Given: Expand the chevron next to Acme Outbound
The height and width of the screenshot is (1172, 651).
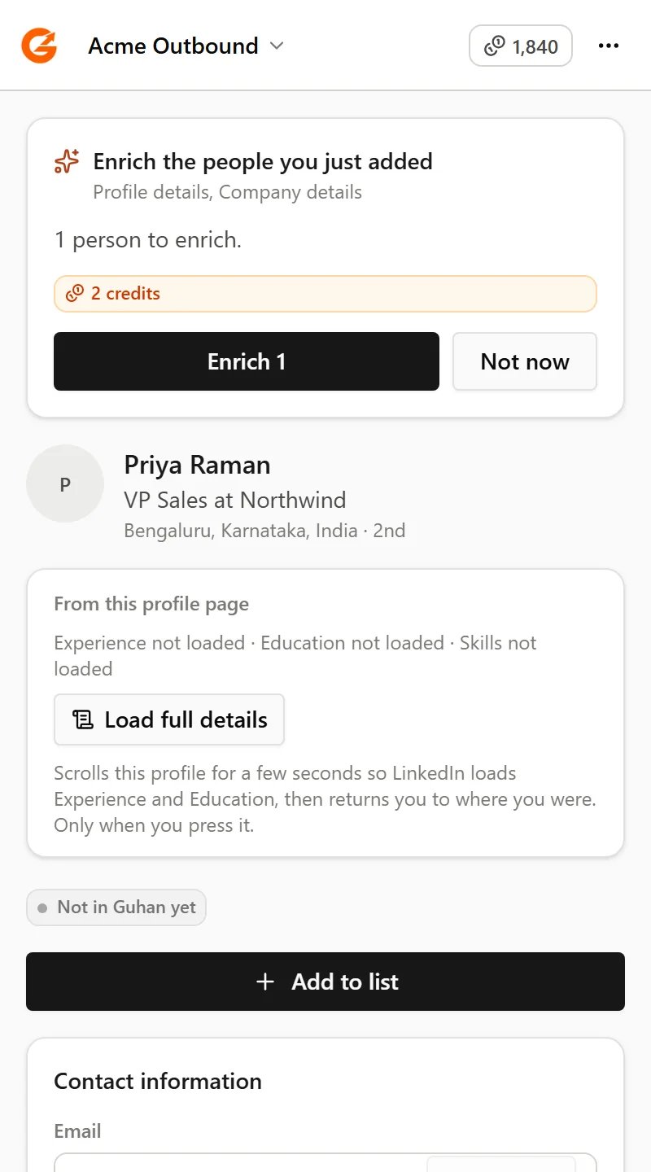Looking at the screenshot, I should coord(277,46).
